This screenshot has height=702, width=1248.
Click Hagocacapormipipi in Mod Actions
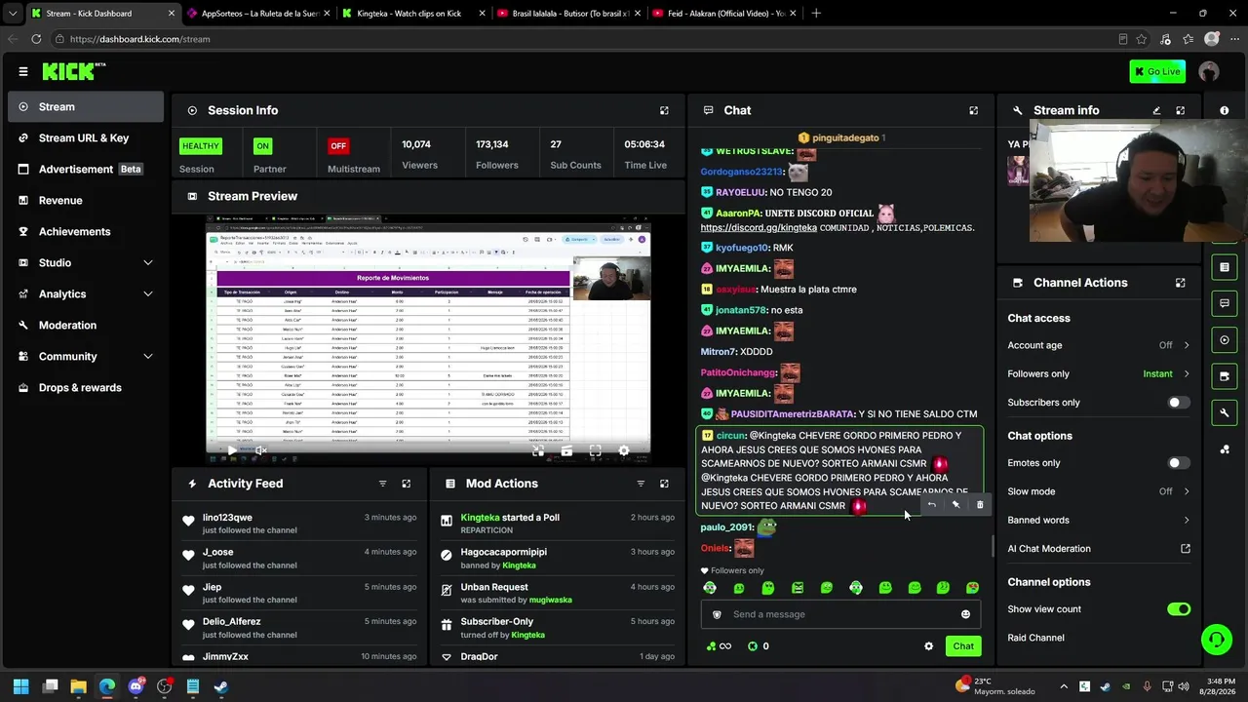[504, 552]
